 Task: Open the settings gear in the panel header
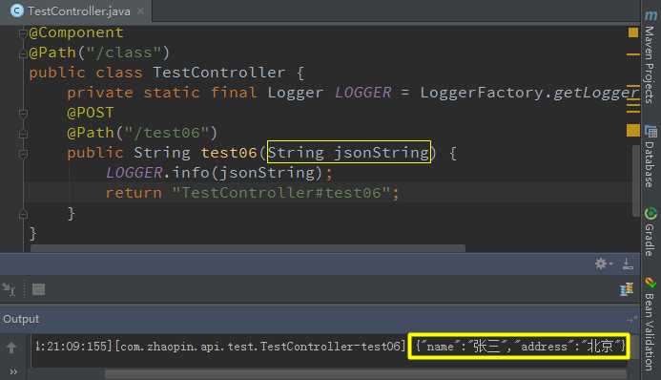pyautogui.click(x=603, y=264)
